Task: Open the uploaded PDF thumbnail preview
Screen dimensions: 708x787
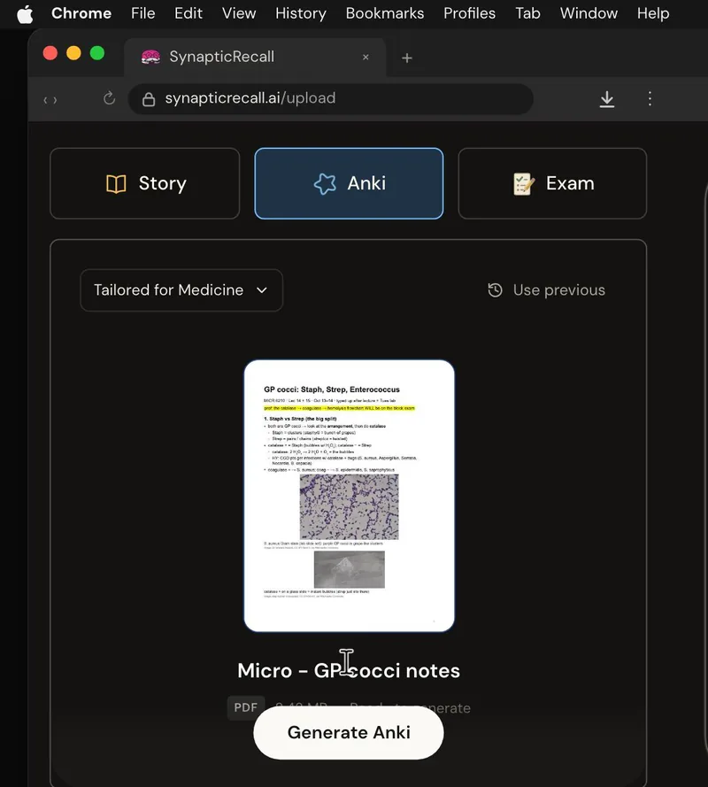Action: (350, 496)
